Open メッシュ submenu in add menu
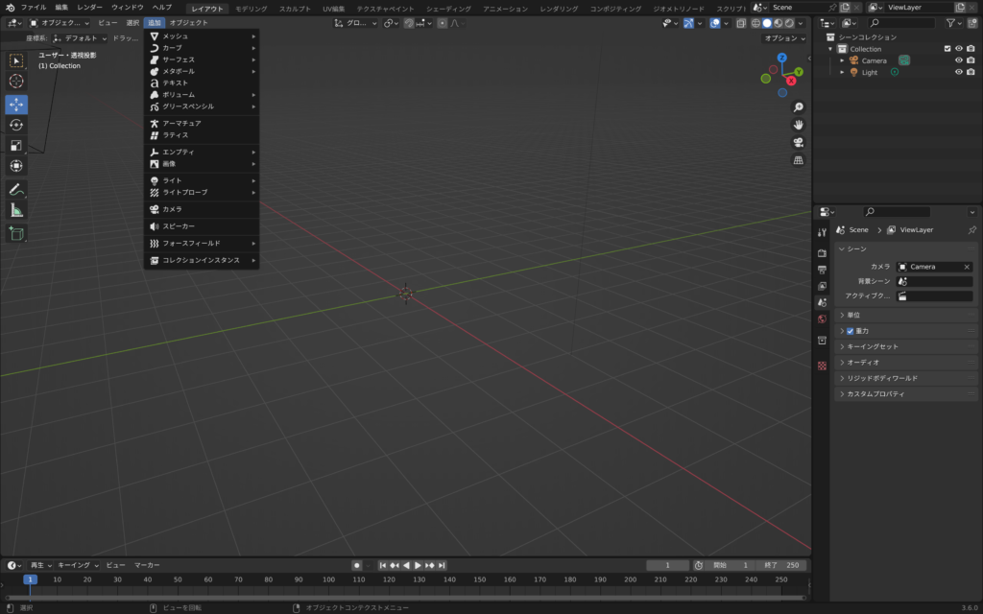This screenshot has width=983, height=614. tap(202, 36)
